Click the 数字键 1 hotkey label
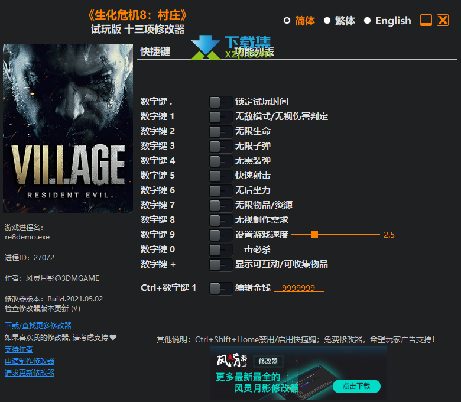 [157, 116]
